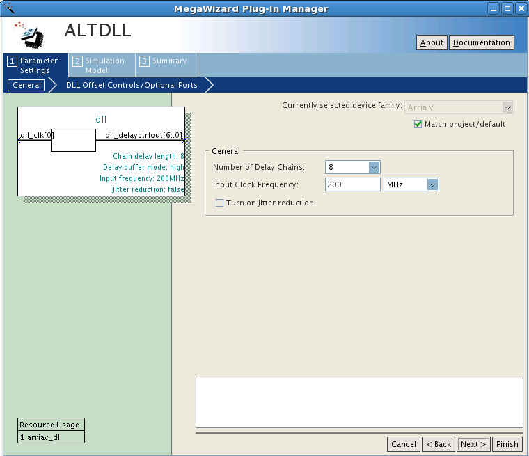This screenshot has height=456, width=529.
Task: Close the MegaWizard window
Action: 521,8
